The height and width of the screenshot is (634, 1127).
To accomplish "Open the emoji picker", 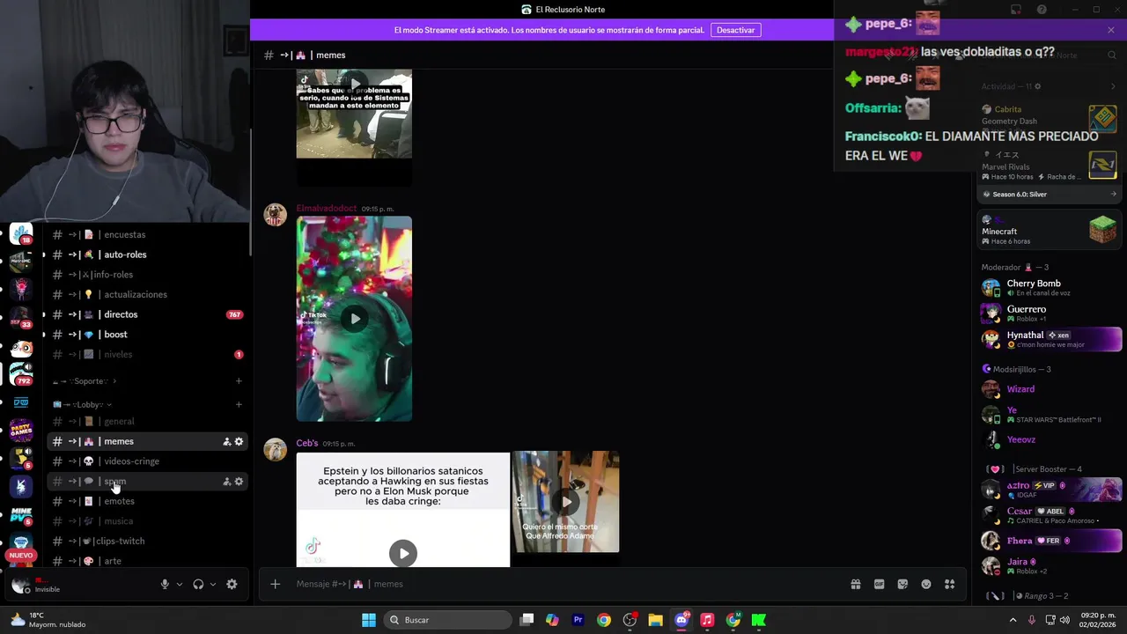I will point(926,584).
